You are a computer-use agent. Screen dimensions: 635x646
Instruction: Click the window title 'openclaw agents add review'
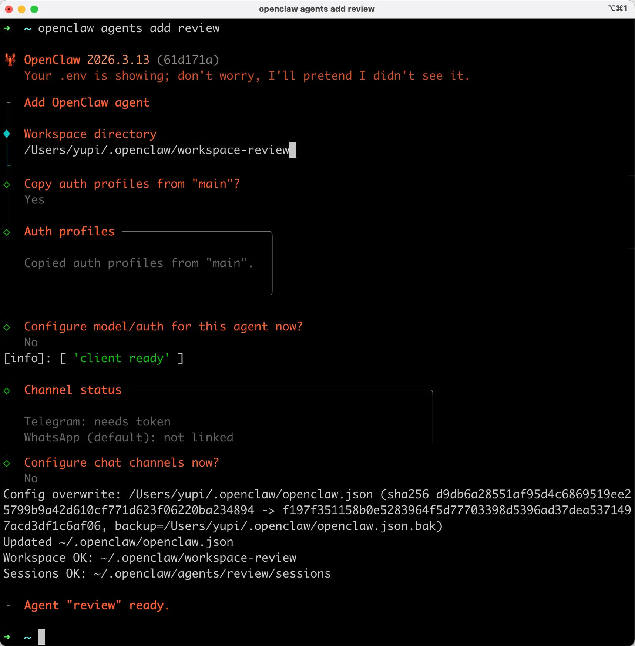[x=317, y=9]
